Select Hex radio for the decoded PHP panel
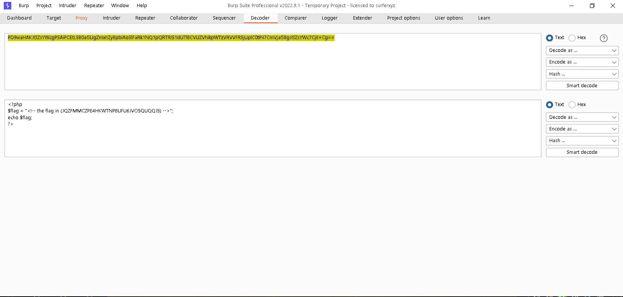The width and height of the screenshot is (623, 297). (x=572, y=105)
